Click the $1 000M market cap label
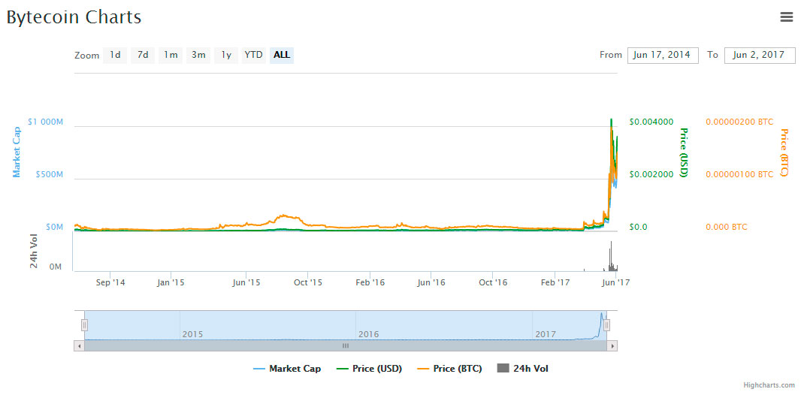 tap(46, 122)
